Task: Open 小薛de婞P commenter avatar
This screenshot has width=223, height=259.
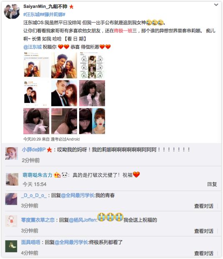Action: [x=12, y=153]
